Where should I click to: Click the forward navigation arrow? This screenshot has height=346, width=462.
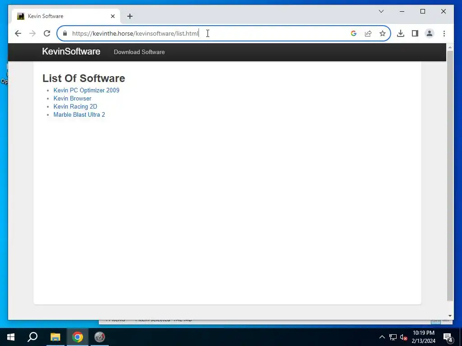[32, 33]
